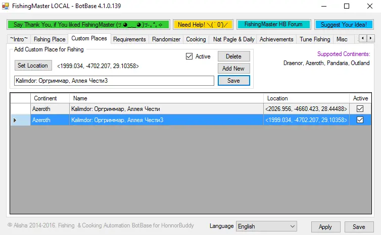Click the Suggest Your Idea! button

[x=344, y=25]
